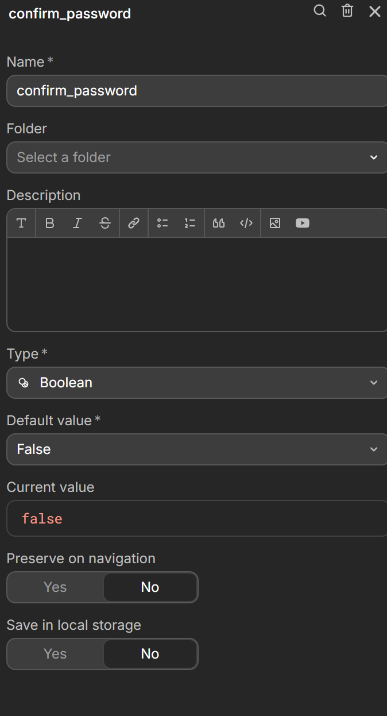Set Preserve on navigation to No
This screenshot has height=716, width=387.
(150, 587)
